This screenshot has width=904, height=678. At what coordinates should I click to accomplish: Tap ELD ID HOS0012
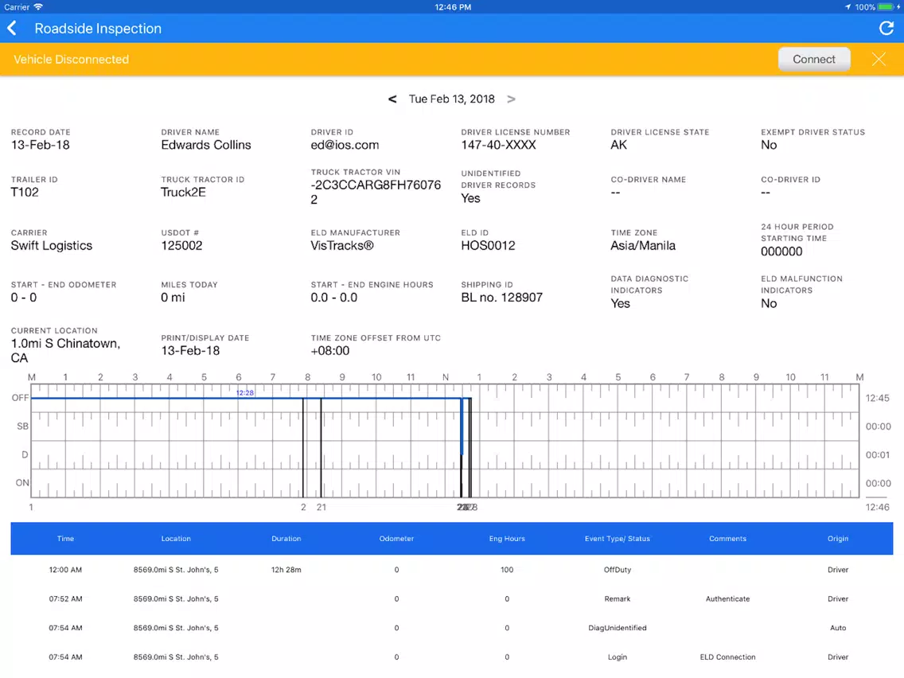[488, 246]
